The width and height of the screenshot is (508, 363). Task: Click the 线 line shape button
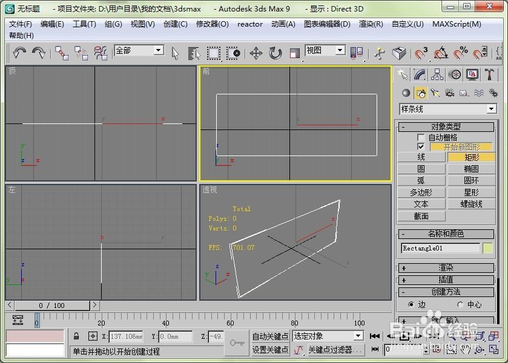(421, 157)
